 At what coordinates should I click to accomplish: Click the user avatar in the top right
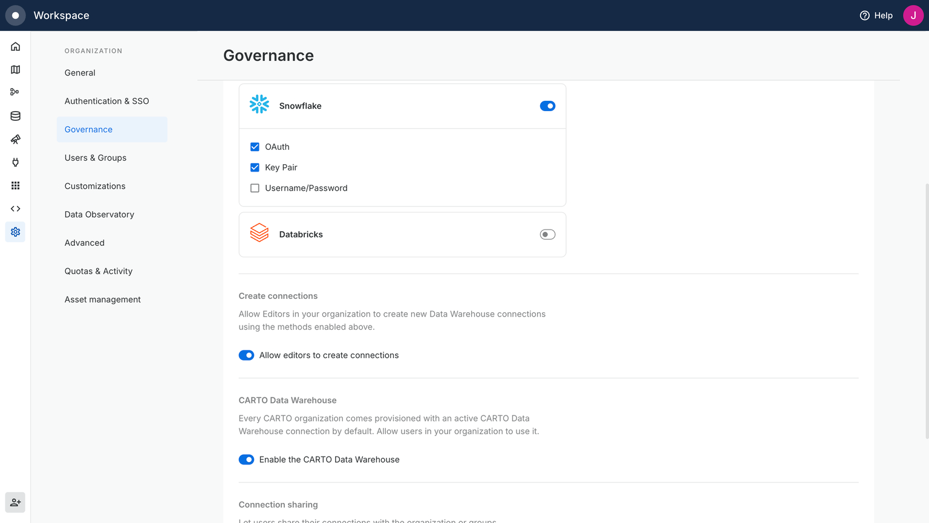point(913,15)
